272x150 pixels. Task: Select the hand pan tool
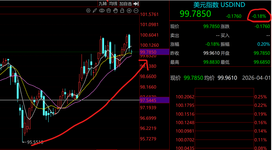(x=115, y=11)
